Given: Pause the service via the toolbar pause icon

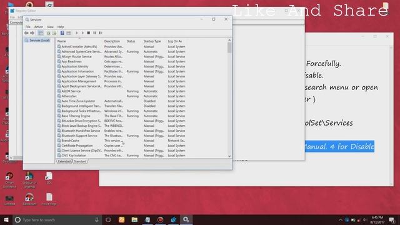Looking at the screenshot, I should click(94, 33).
